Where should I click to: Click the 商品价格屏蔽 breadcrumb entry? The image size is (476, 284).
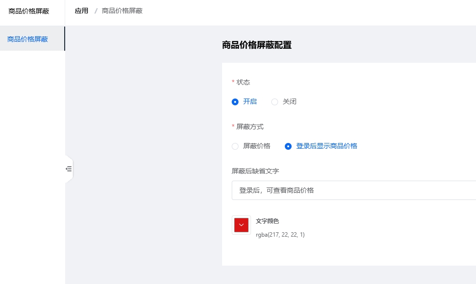(122, 11)
